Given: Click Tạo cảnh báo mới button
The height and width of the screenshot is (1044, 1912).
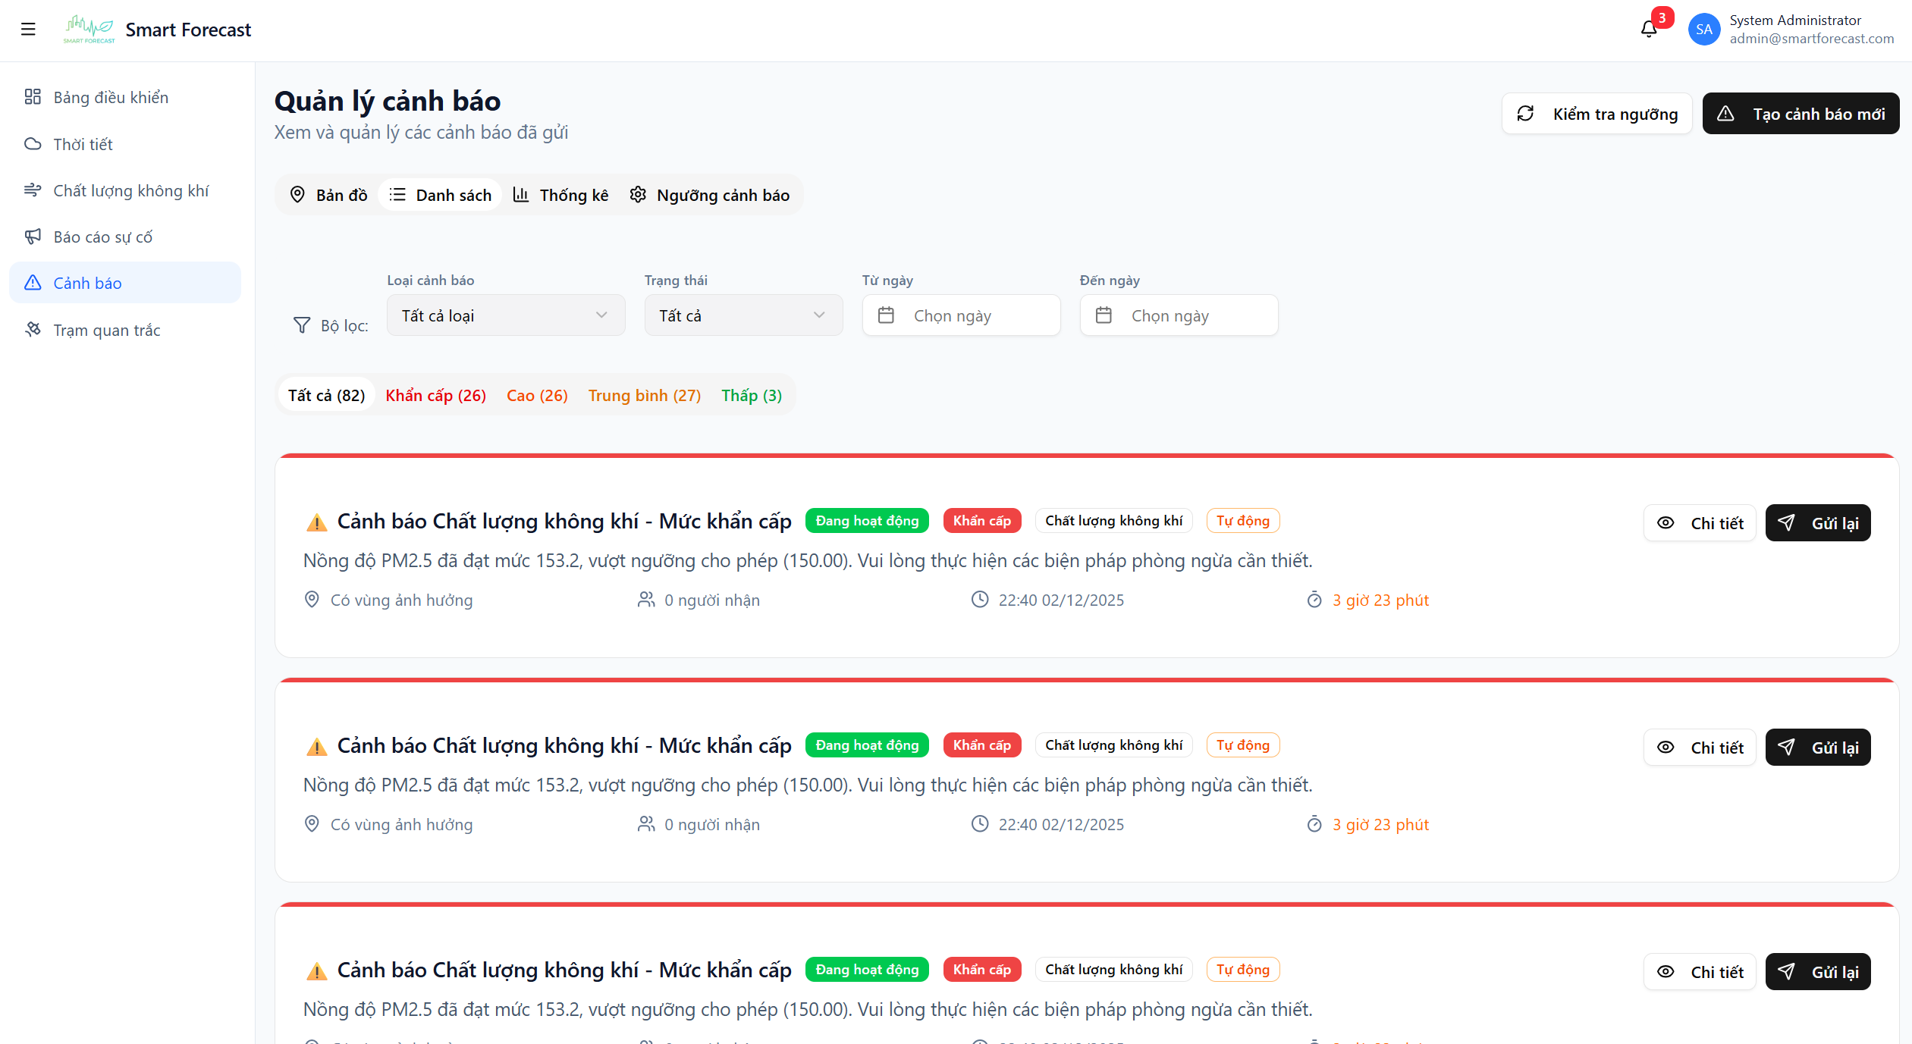Looking at the screenshot, I should pos(1800,114).
